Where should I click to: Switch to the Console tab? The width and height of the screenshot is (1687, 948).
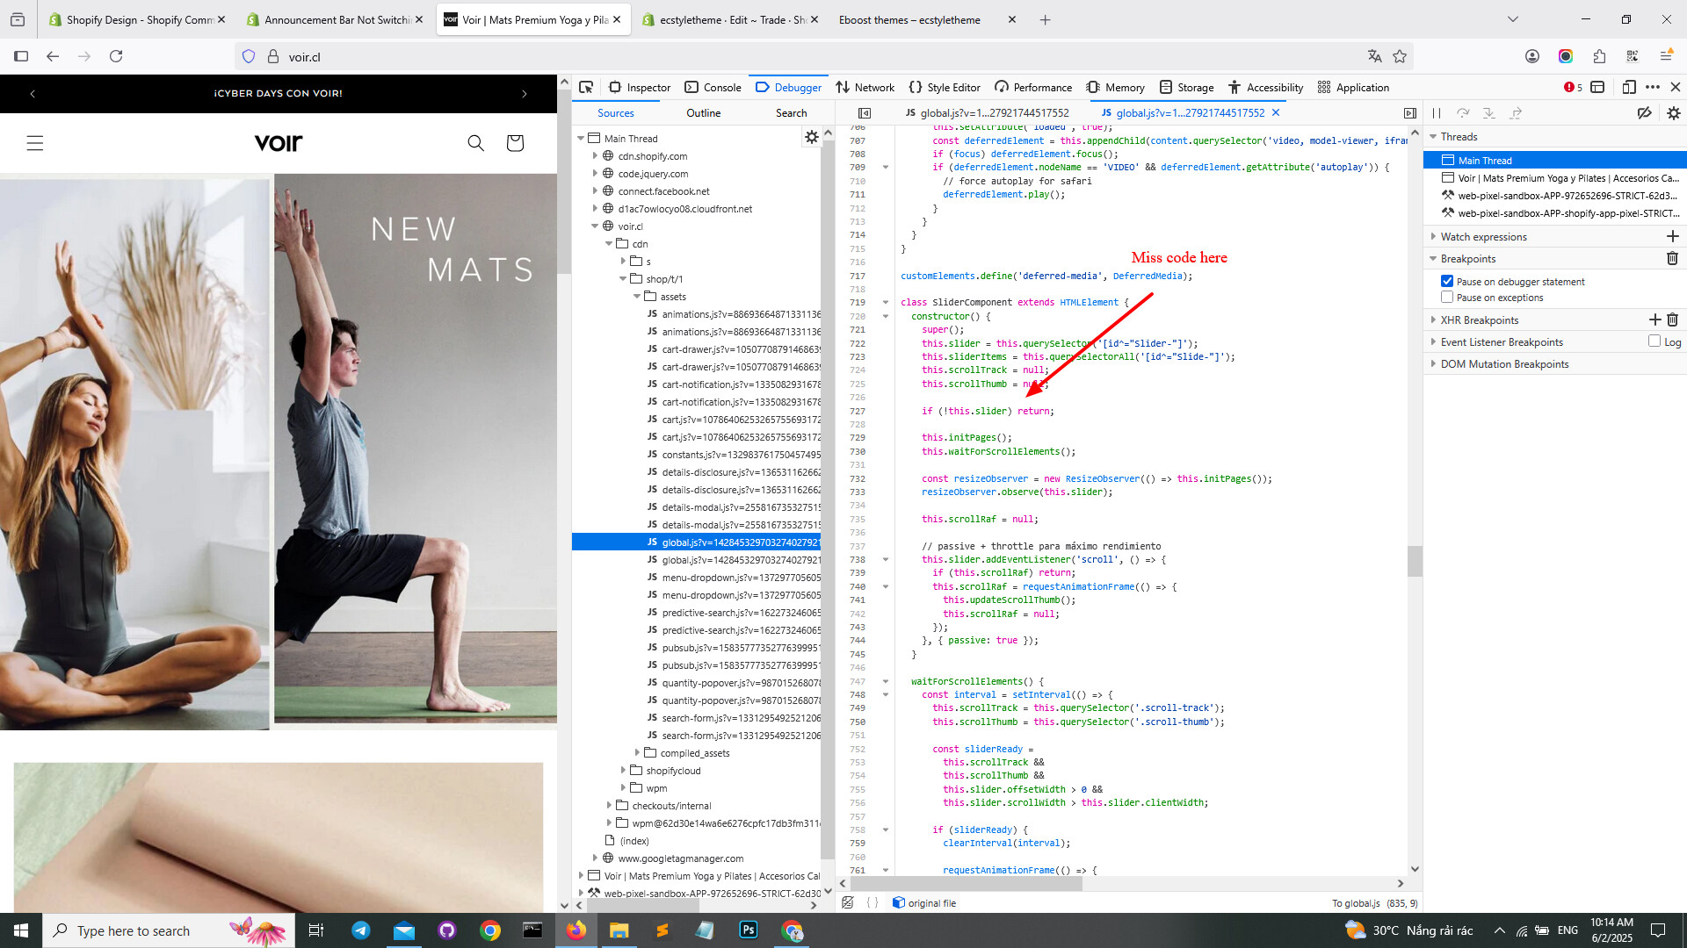pos(713,87)
